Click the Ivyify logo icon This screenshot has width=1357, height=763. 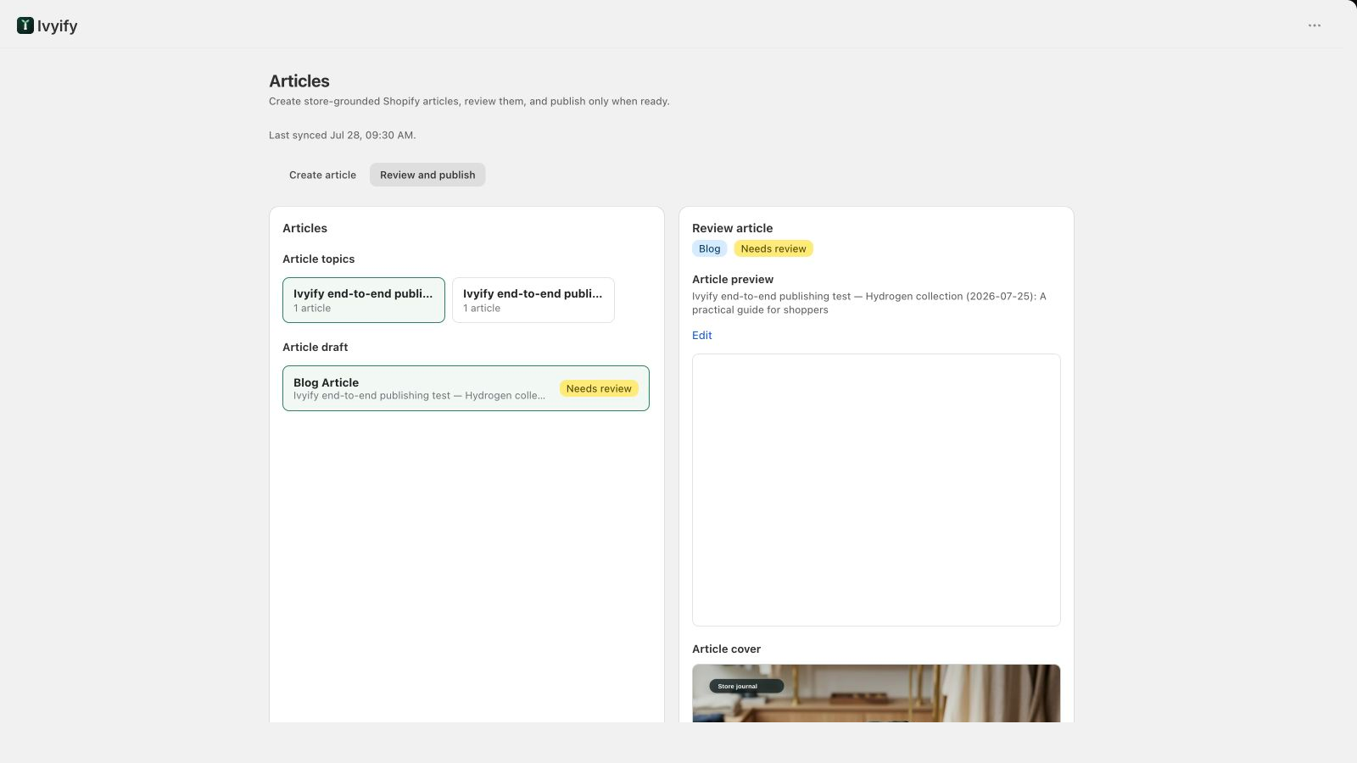point(25,25)
